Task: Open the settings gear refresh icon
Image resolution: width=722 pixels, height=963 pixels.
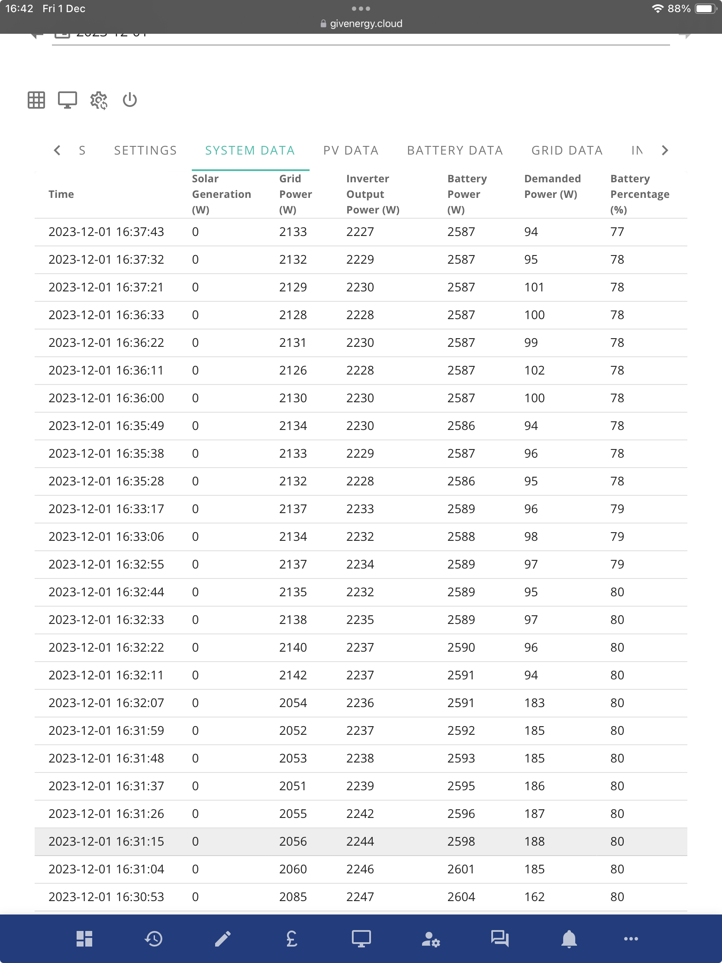Action: coord(99,100)
